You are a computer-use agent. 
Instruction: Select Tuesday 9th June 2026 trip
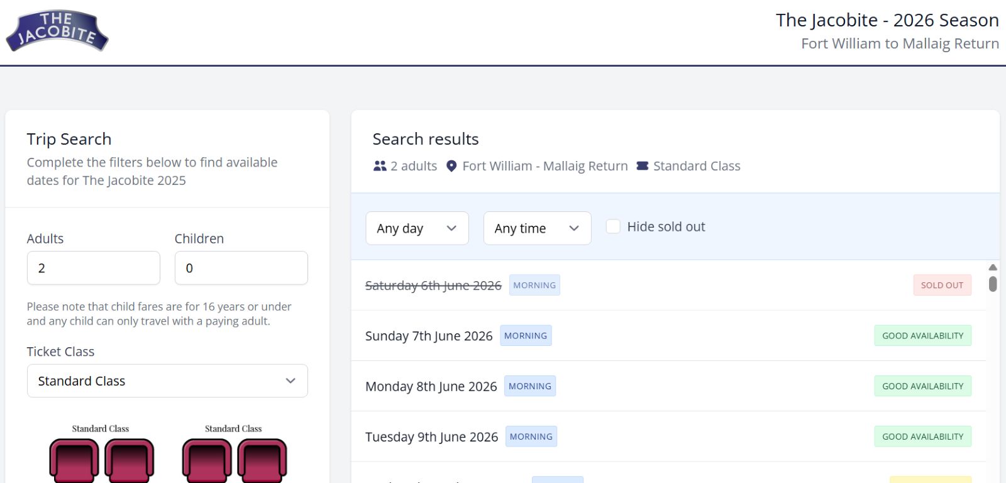click(x=668, y=436)
